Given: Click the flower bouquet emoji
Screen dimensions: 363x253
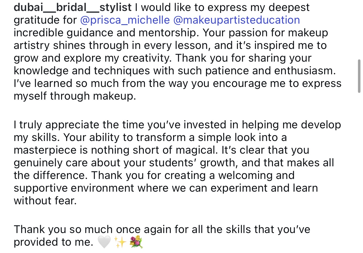Looking at the screenshot, I should tap(136, 242).
